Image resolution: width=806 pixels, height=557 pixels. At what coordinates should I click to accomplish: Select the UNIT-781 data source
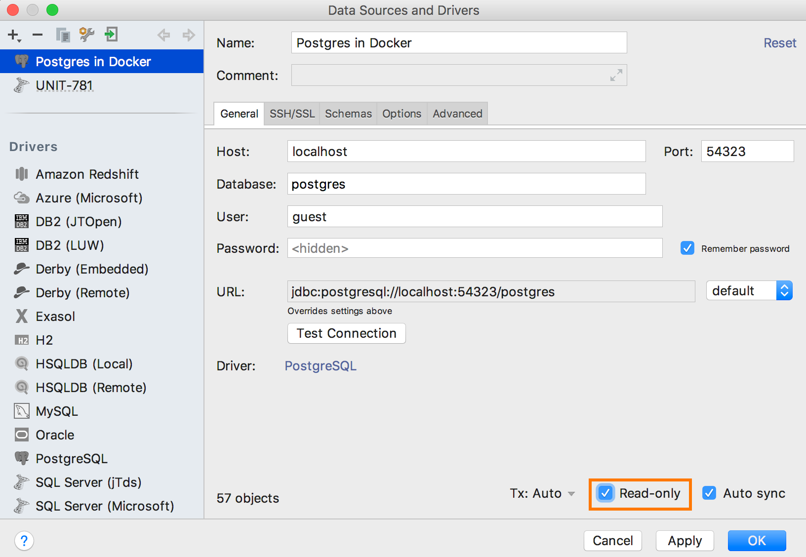point(64,85)
